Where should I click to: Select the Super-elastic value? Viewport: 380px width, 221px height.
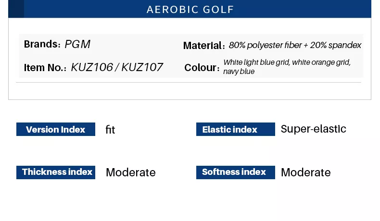pos(314,129)
